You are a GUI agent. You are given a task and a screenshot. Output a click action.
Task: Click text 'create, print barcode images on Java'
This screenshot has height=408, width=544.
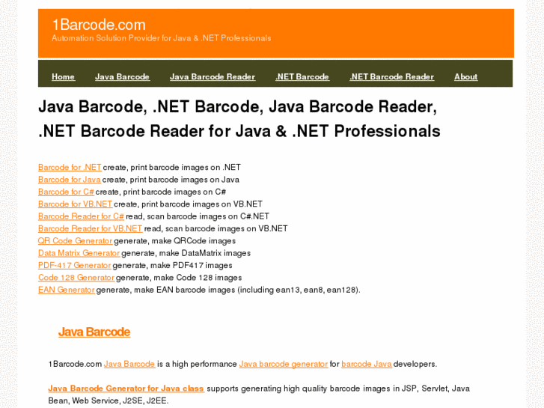point(171,180)
